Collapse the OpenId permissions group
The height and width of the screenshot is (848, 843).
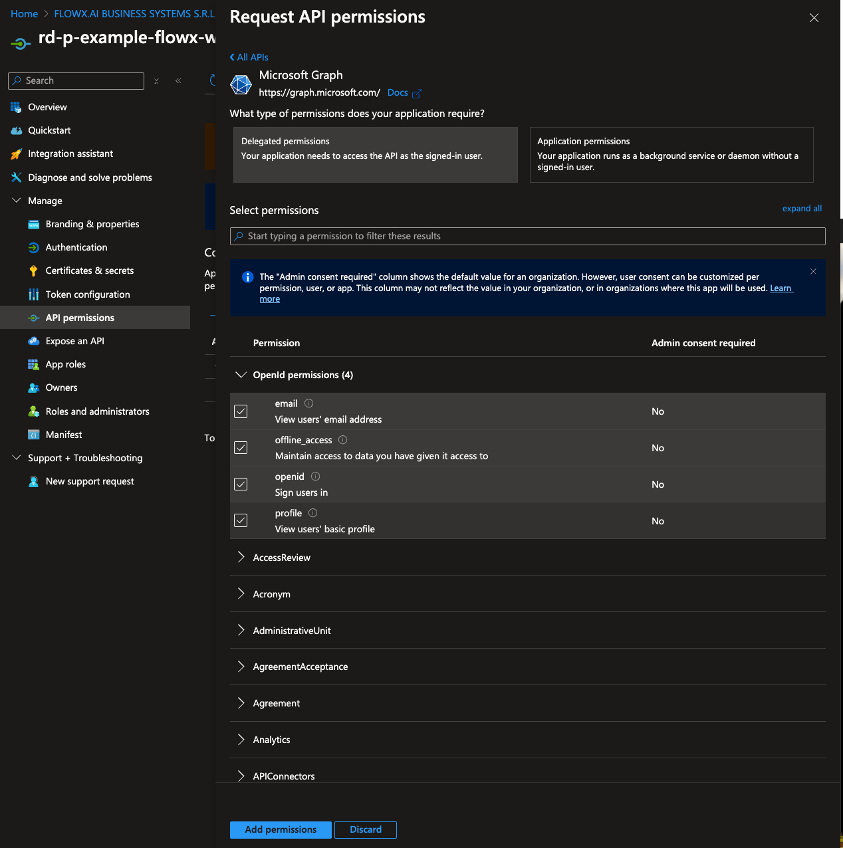click(x=241, y=375)
